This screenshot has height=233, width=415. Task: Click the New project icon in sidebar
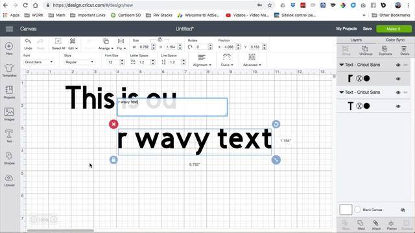tap(9, 49)
